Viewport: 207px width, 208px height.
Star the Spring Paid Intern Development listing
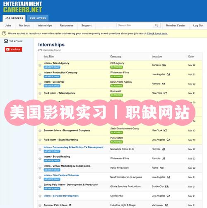coord(40,186)
